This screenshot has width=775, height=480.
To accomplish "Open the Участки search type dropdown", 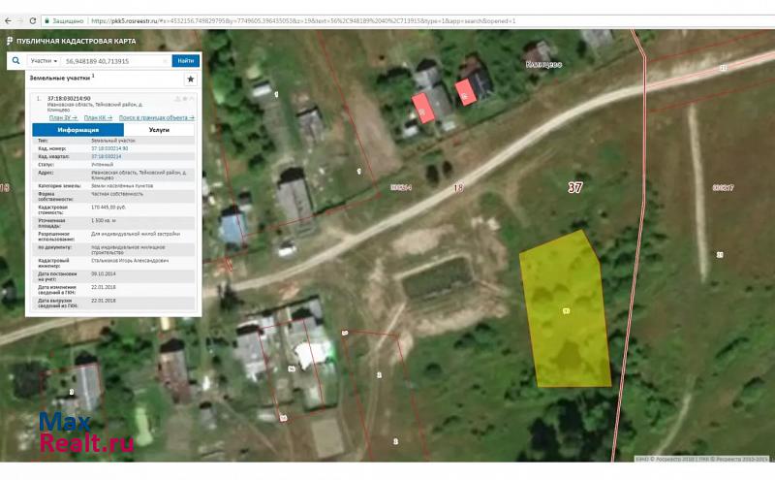I will (44, 60).
